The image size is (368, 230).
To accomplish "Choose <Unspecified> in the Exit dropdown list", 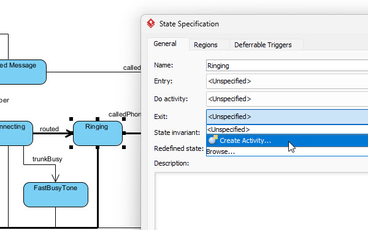I will pyautogui.click(x=287, y=129).
